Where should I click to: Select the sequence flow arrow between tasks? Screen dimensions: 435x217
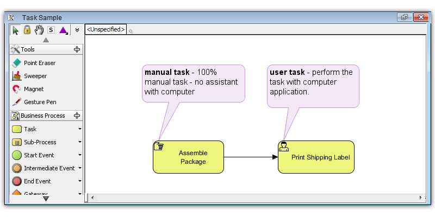click(251, 157)
